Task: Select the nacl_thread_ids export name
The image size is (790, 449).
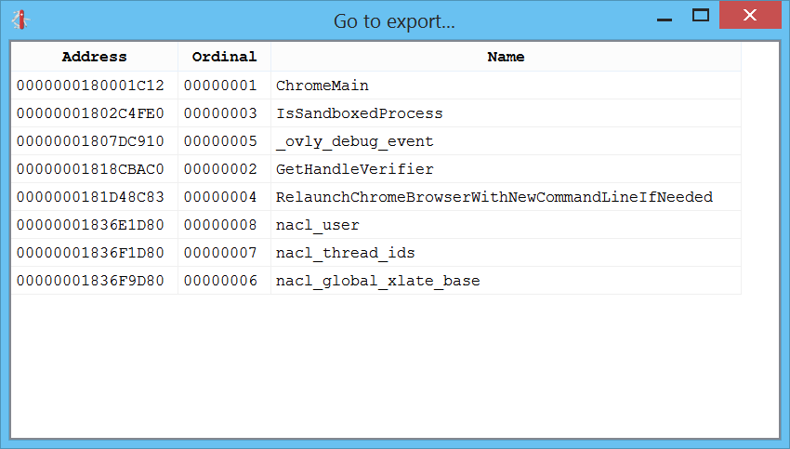Action: click(x=345, y=253)
